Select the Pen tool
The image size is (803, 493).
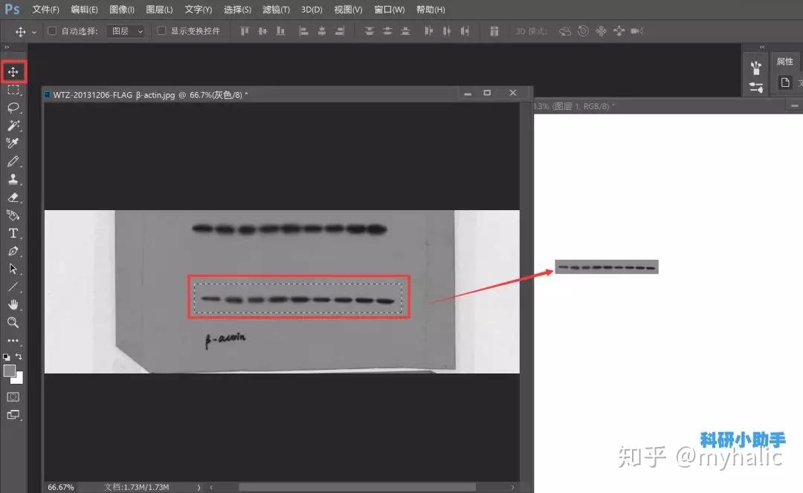[x=13, y=251]
